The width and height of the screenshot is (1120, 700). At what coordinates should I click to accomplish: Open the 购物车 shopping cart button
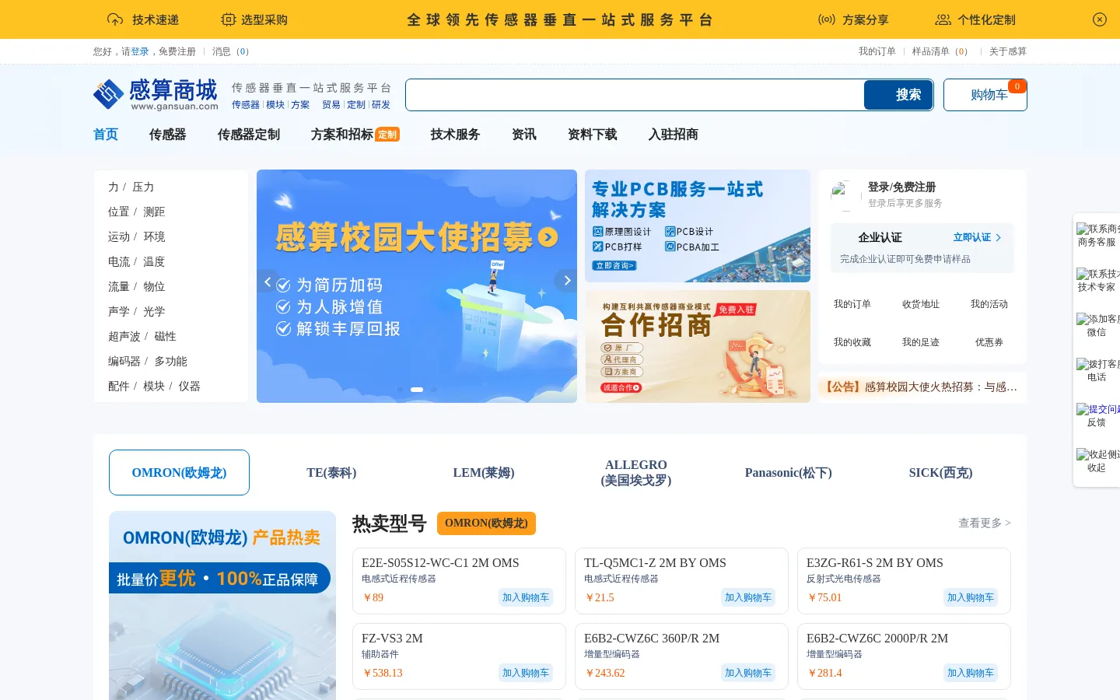(x=985, y=95)
